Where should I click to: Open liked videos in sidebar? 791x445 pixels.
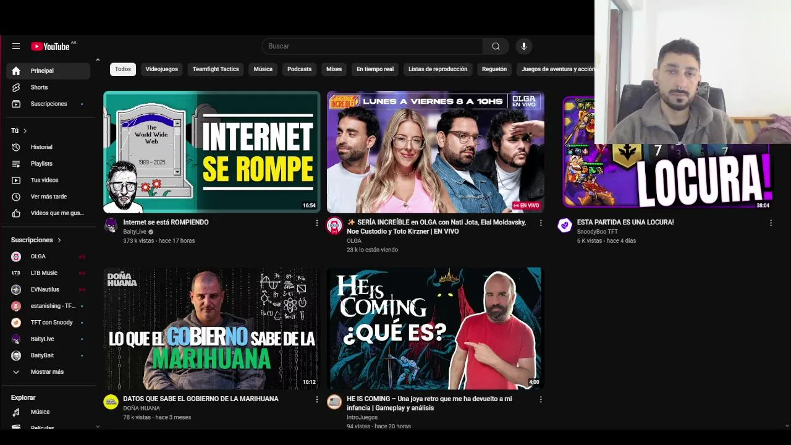click(48, 213)
